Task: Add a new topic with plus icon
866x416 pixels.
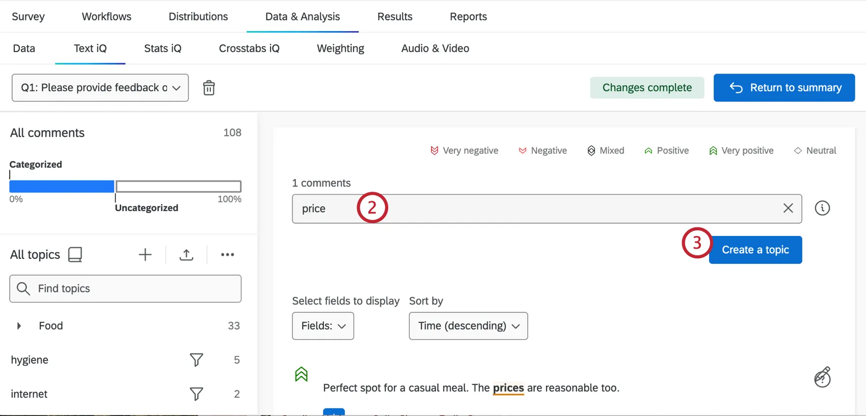Action: tap(145, 255)
